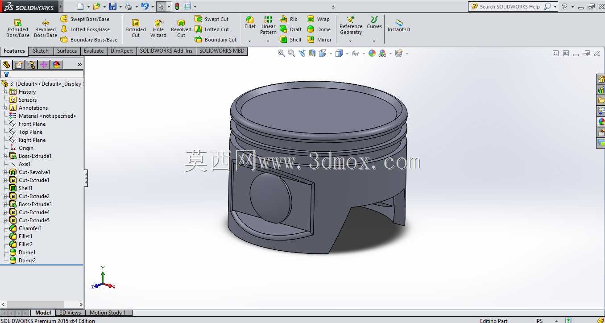Screen dimensions: 605x323
Task: Open the SOLIDWORKS Add-Ins tab
Action: [x=166, y=51]
